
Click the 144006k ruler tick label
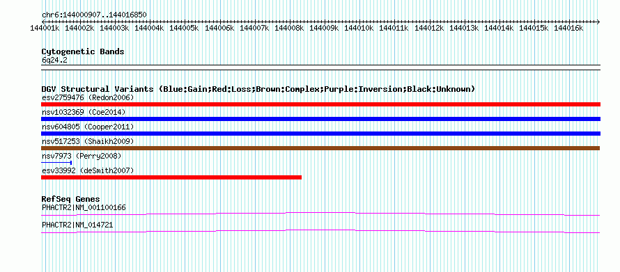(x=219, y=28)
